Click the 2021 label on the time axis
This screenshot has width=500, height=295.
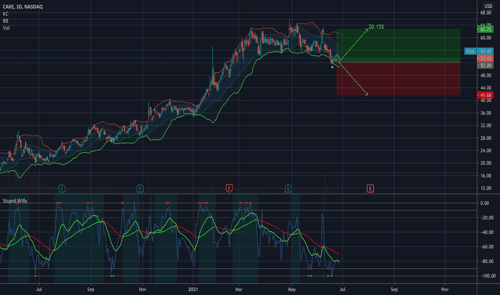coord(193,290)
